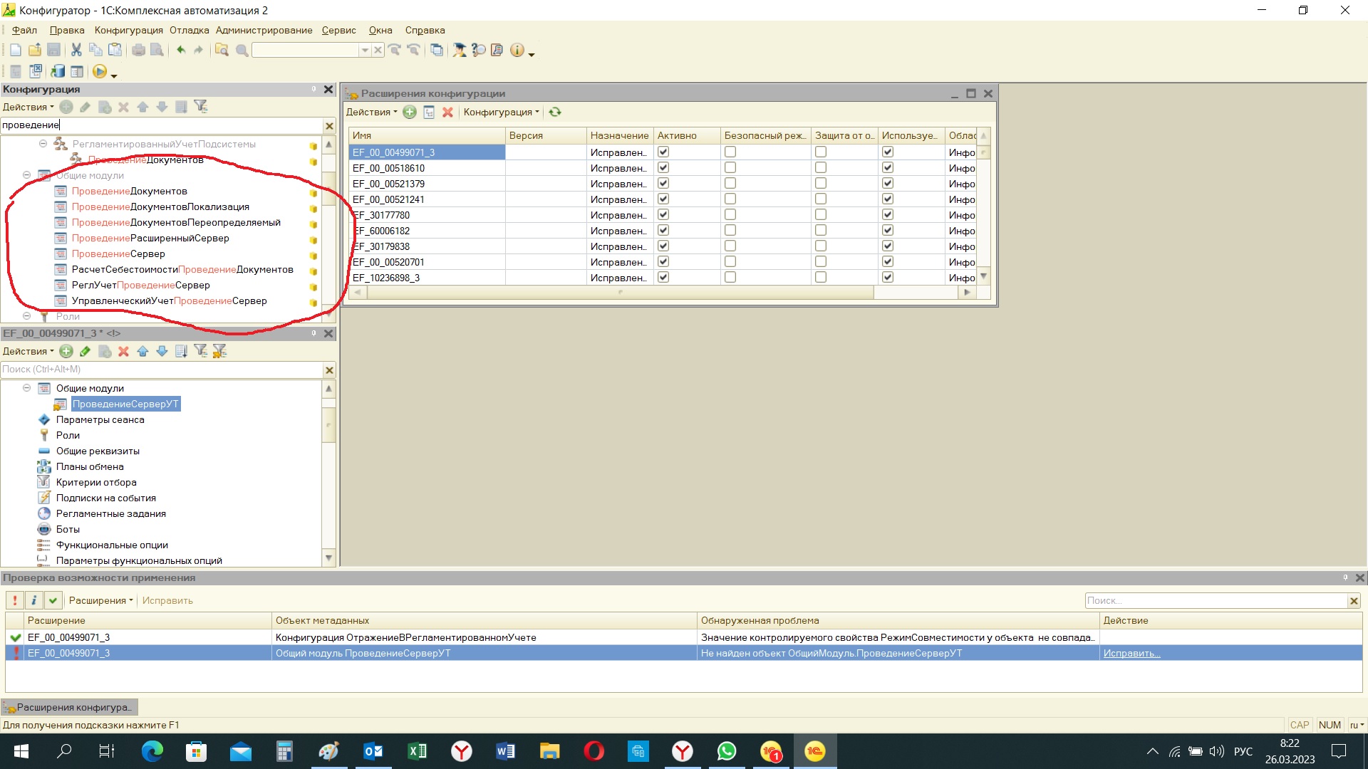1368x769 pixels.
Task: Open Действия dropdown in Конфигурация panel
Action: (x=28, y=107)
